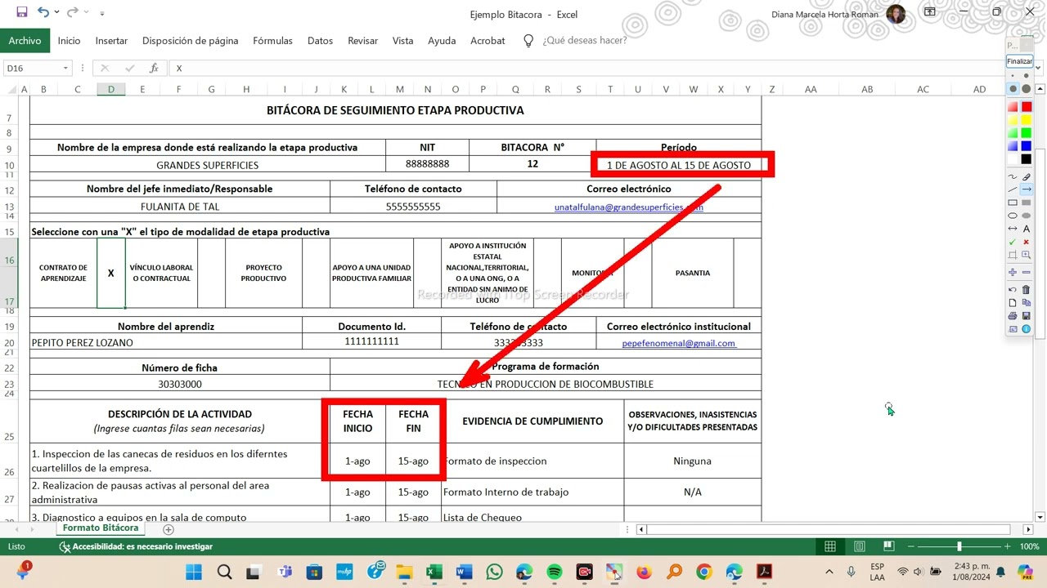Click the Finalizar button in annotation toolbar
The width and height of the screenshot is (1047, 588).
(x=1019, y=61)
